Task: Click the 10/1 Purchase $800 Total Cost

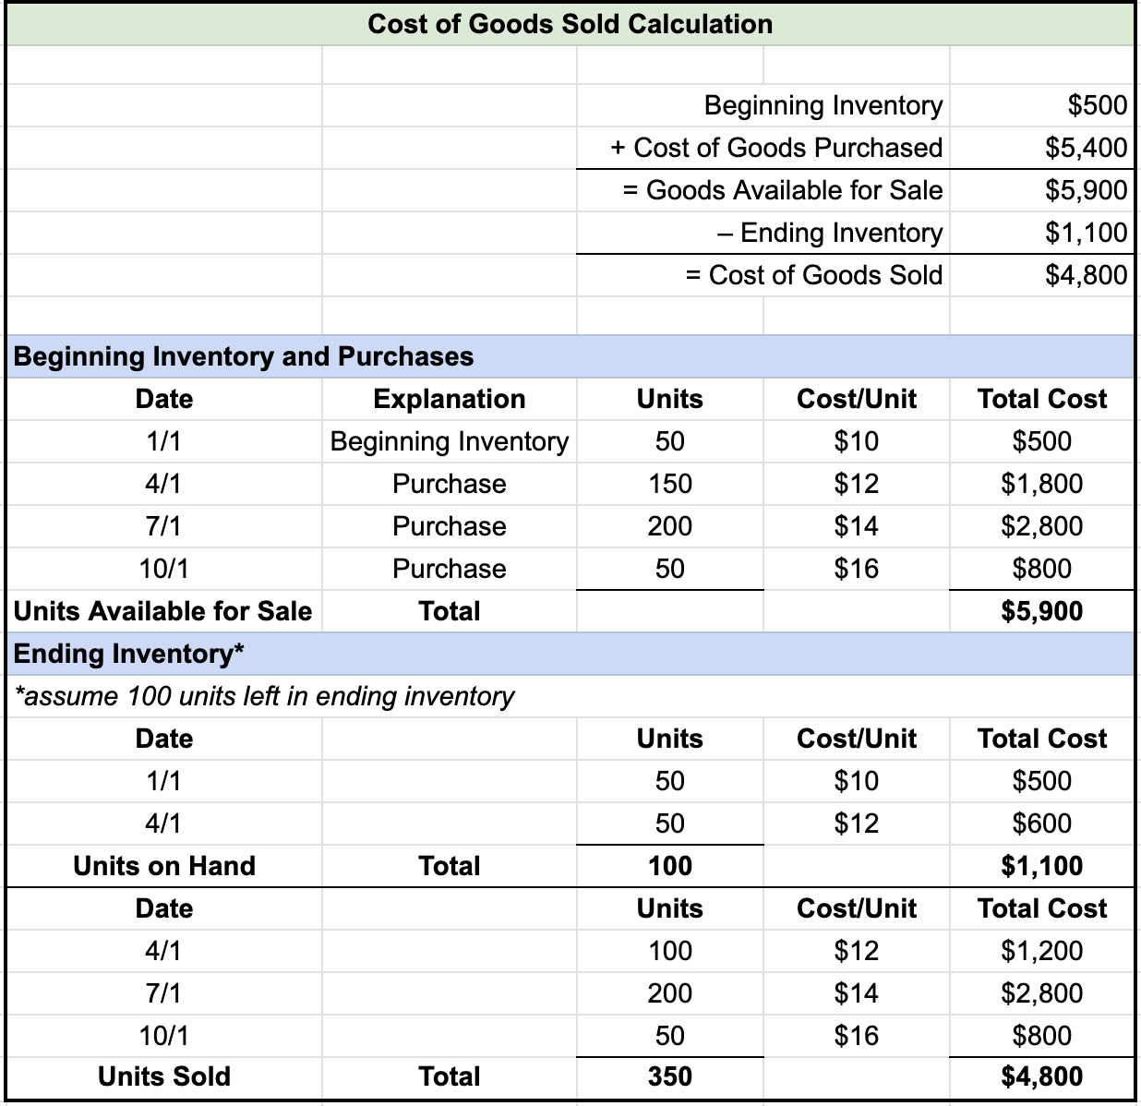Action: click(x=1041, y=568)
